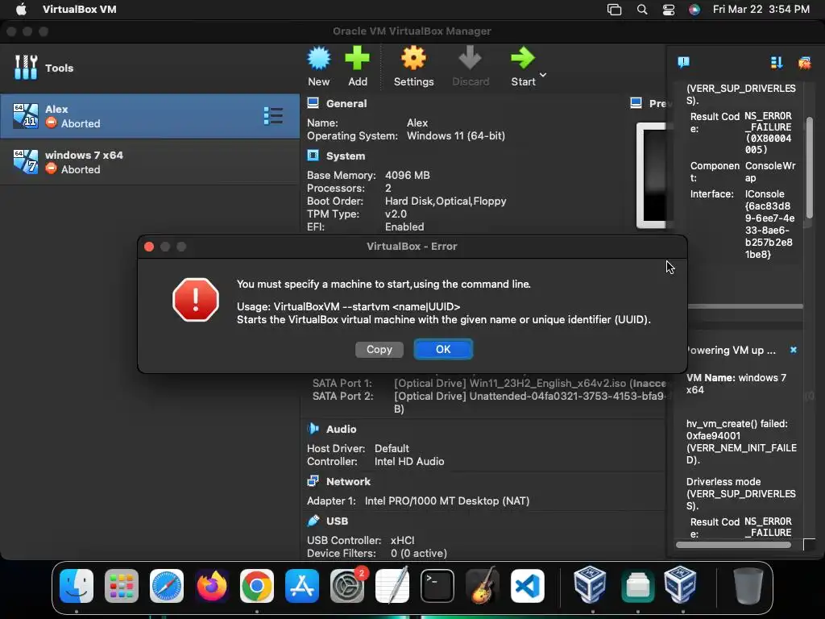Open the Audio section header

point(341,430)
